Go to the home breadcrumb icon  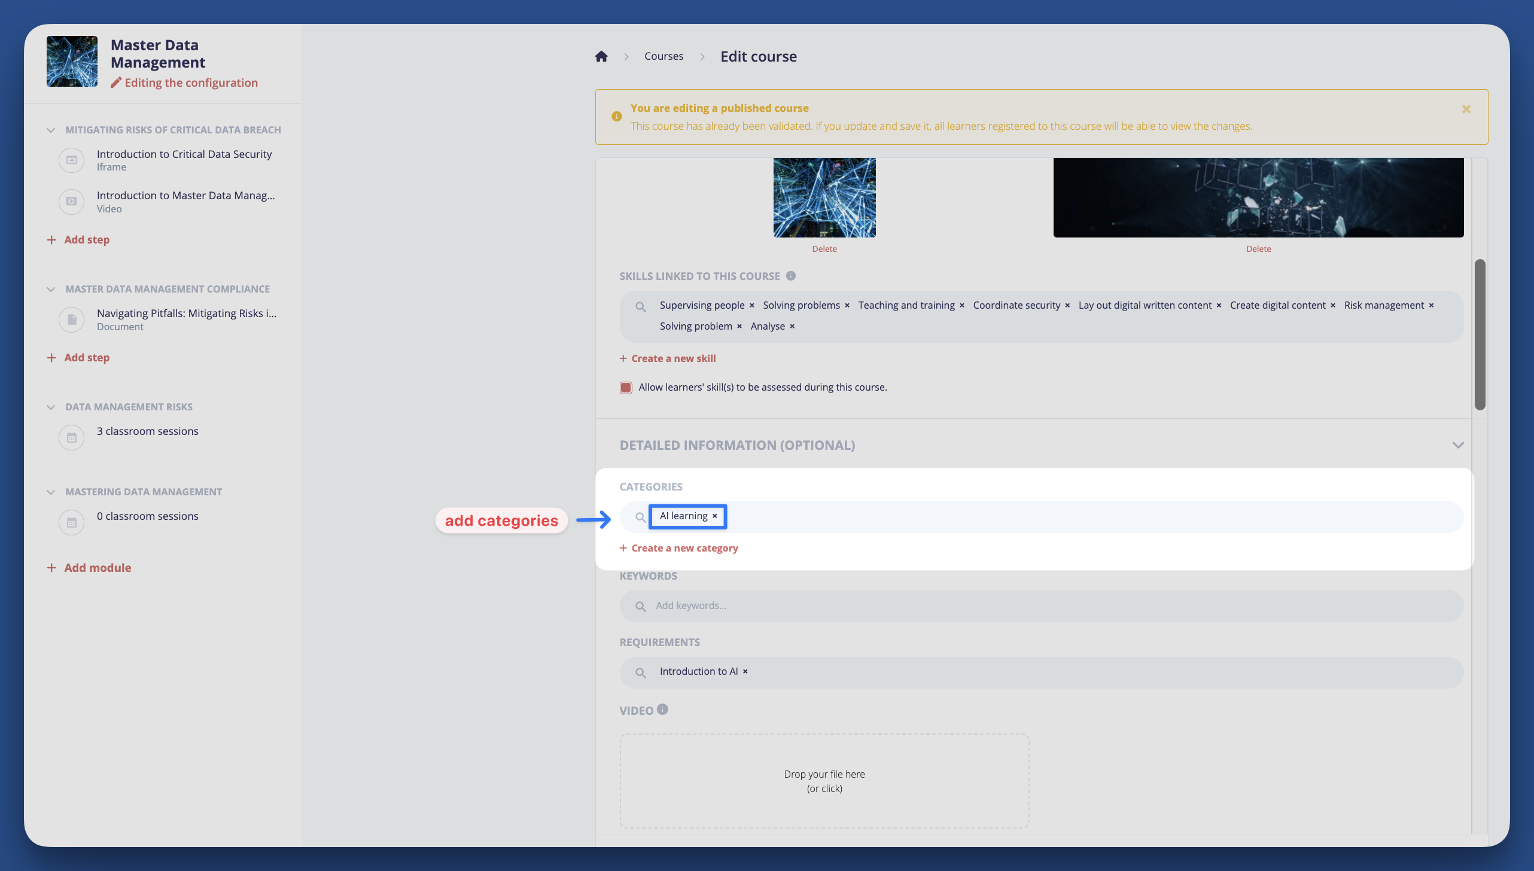tap(601, 56)
